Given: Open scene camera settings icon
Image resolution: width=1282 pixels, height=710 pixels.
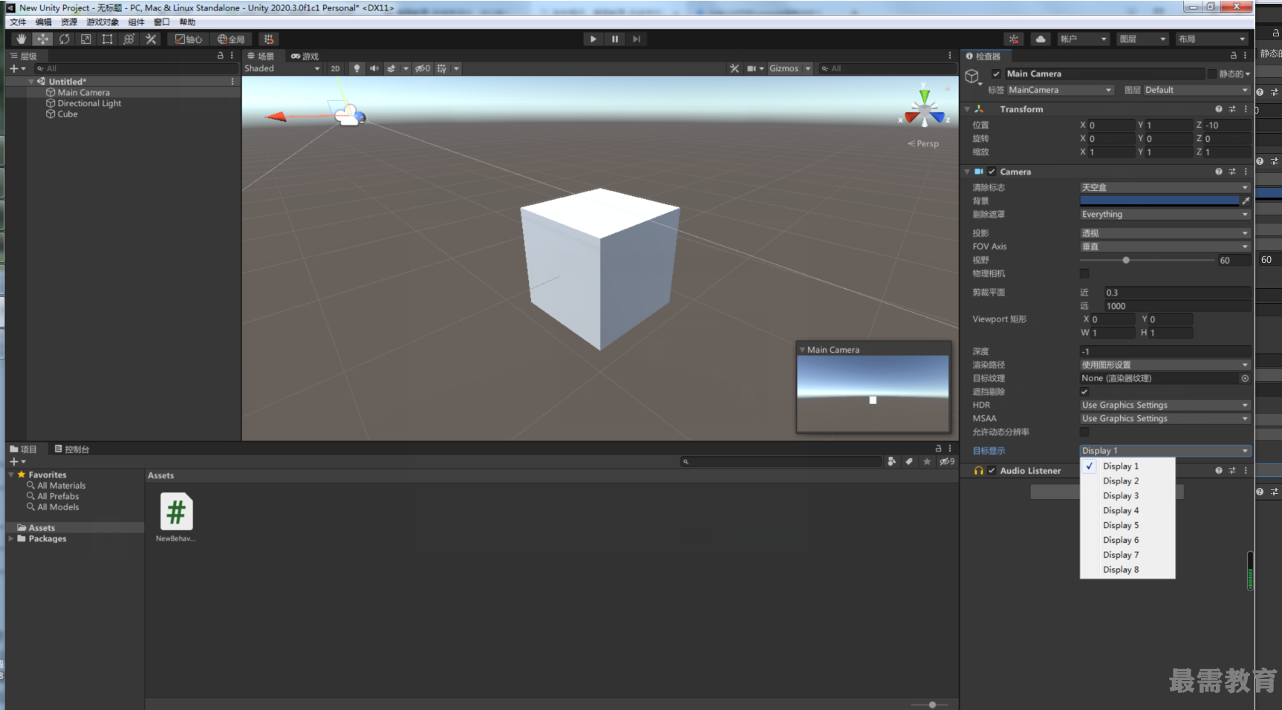Looking at the screenshot, I should pyautogui.click(x=752, y=68).
